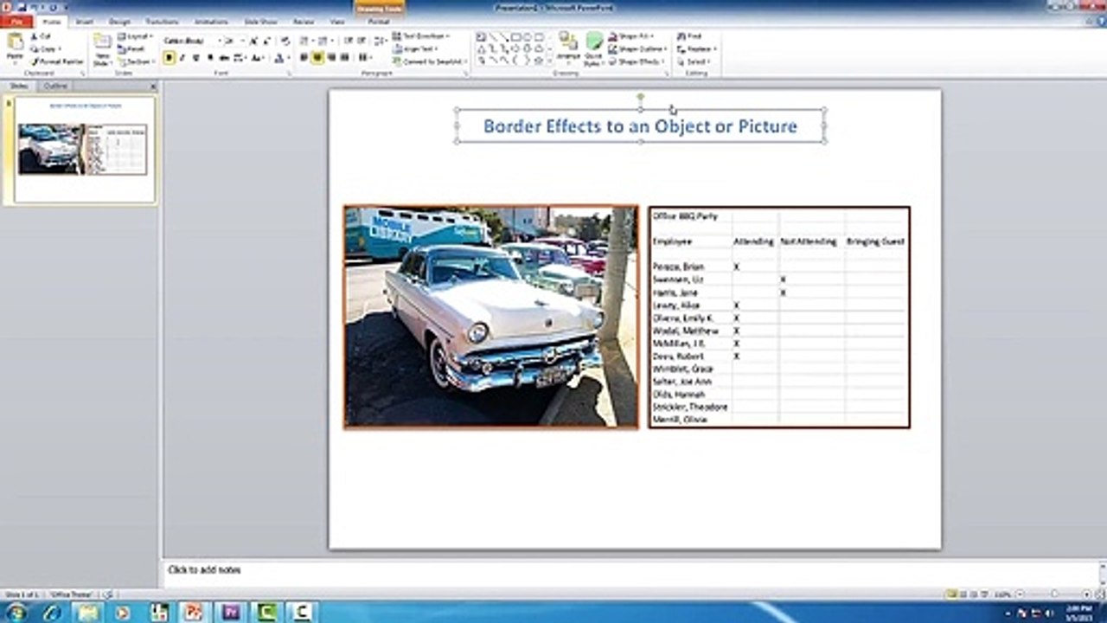Toggle Center text alignment
This screenshot has width=1107, height=623.
point(318,58)
